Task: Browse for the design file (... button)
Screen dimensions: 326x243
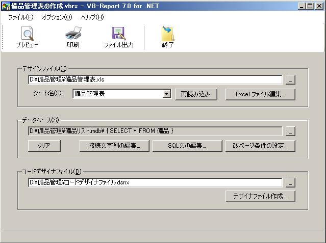Action: pyautogui.click(x=290, y=80)
